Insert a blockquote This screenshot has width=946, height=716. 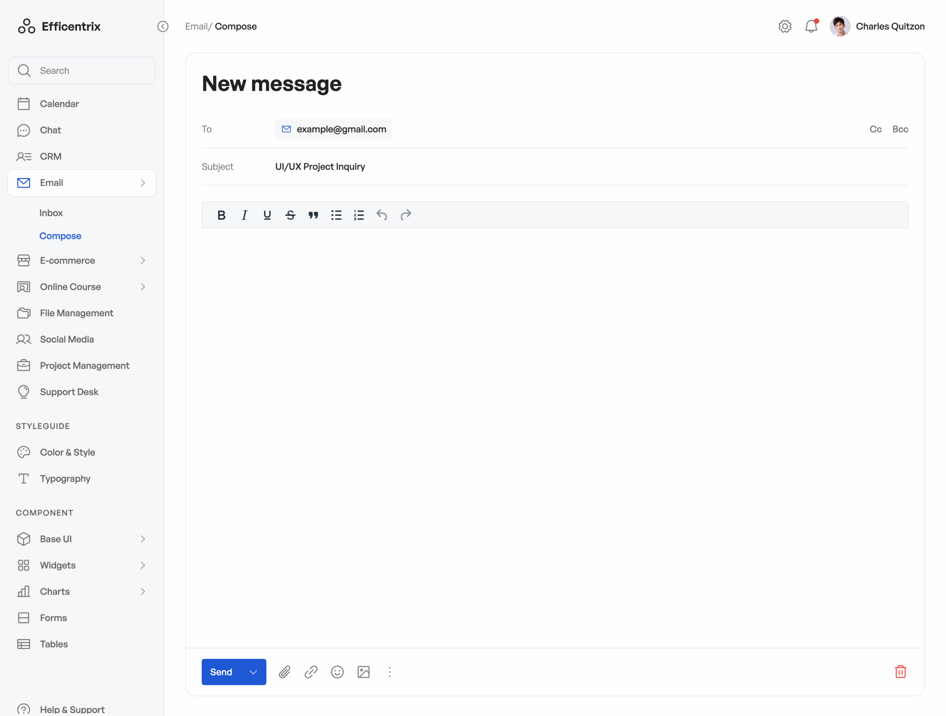coord(313,215)
